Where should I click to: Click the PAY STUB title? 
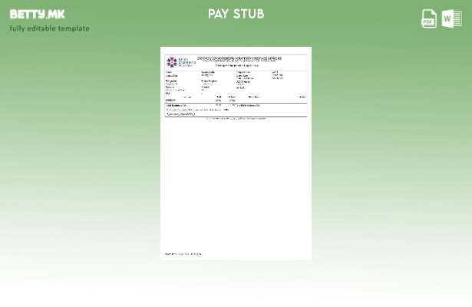(x=236, y=14)
